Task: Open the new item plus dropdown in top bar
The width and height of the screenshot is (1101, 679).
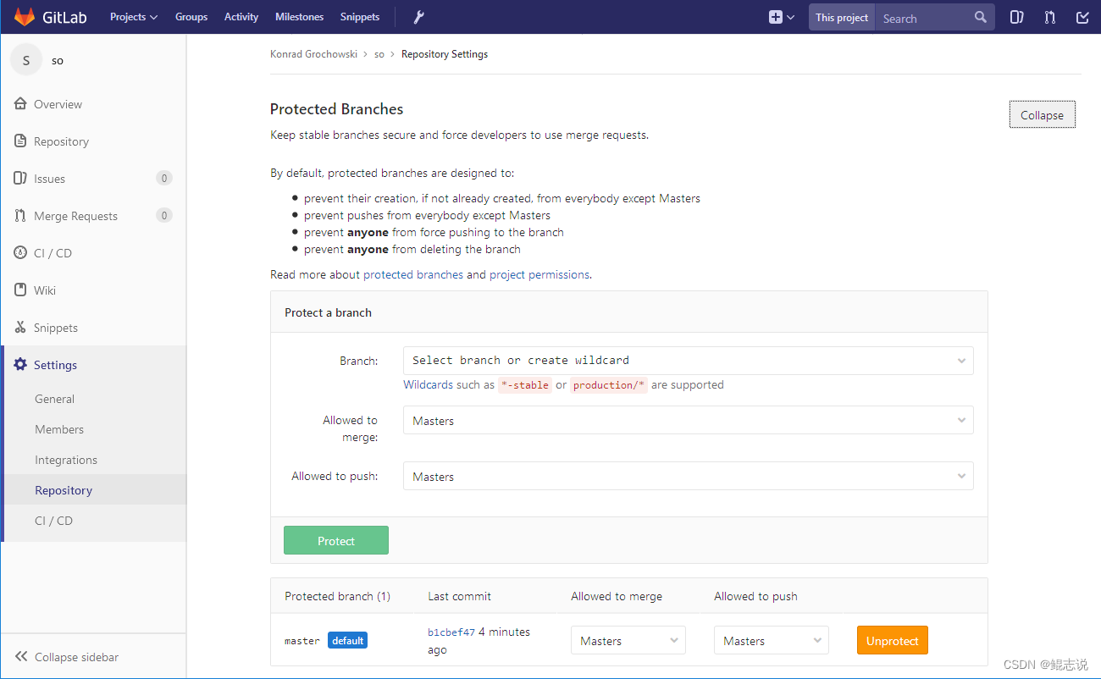Action: (780, 17)
